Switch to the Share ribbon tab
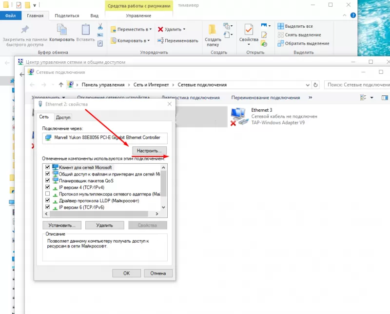This screenshot has height=314, width=390. tap(67, 16)
